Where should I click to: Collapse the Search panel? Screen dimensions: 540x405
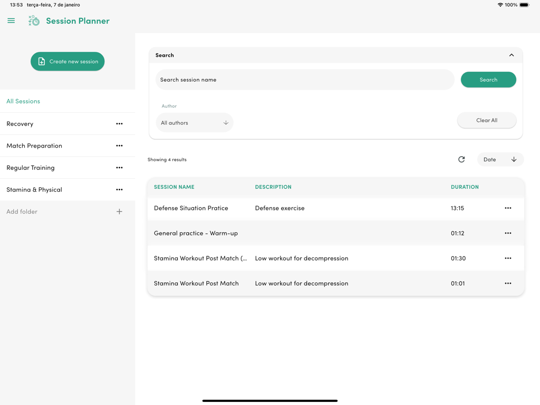[511, 55]
